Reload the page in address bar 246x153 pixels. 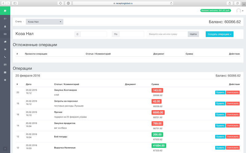pos(171,3)
